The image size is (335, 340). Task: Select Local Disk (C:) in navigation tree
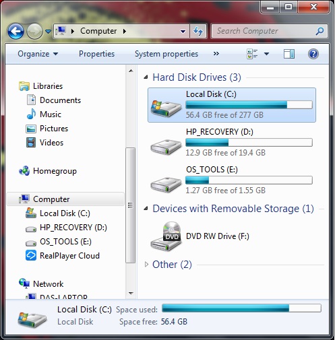65,213
